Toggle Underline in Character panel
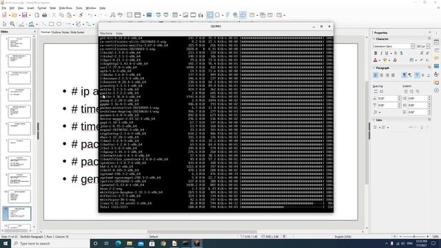 [x=387, y=53]
